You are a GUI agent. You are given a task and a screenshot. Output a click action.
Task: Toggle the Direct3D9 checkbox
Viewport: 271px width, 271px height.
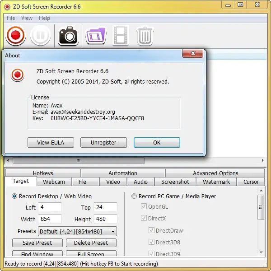pyautogui.click(x=151, y=254)
